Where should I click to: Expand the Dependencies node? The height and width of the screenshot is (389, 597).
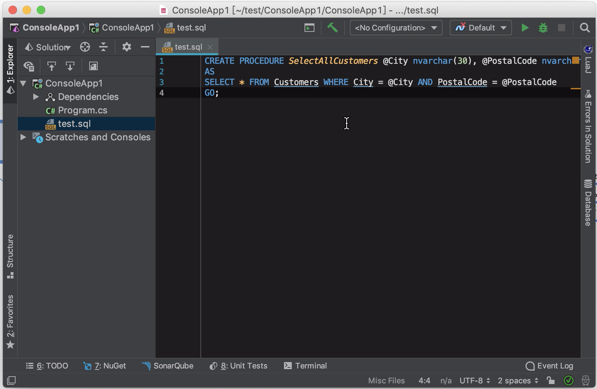point(36,97)
